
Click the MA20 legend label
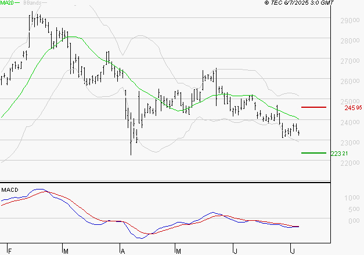(7, 3)
